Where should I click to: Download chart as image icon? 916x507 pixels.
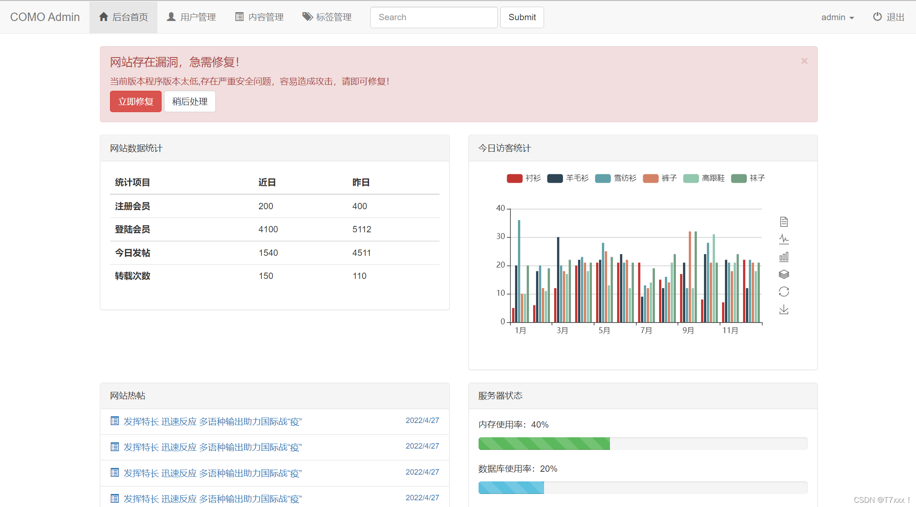[784, 310]
